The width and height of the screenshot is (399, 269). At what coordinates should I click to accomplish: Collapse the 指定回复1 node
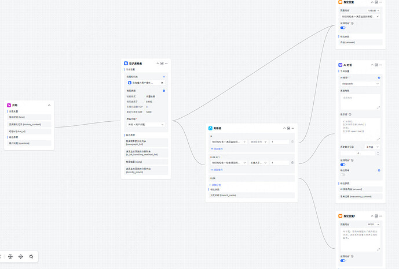(x=372, y=216)
